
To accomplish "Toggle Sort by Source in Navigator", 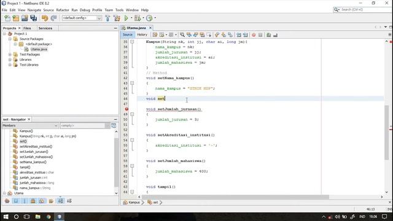I will tap(69, 201).
